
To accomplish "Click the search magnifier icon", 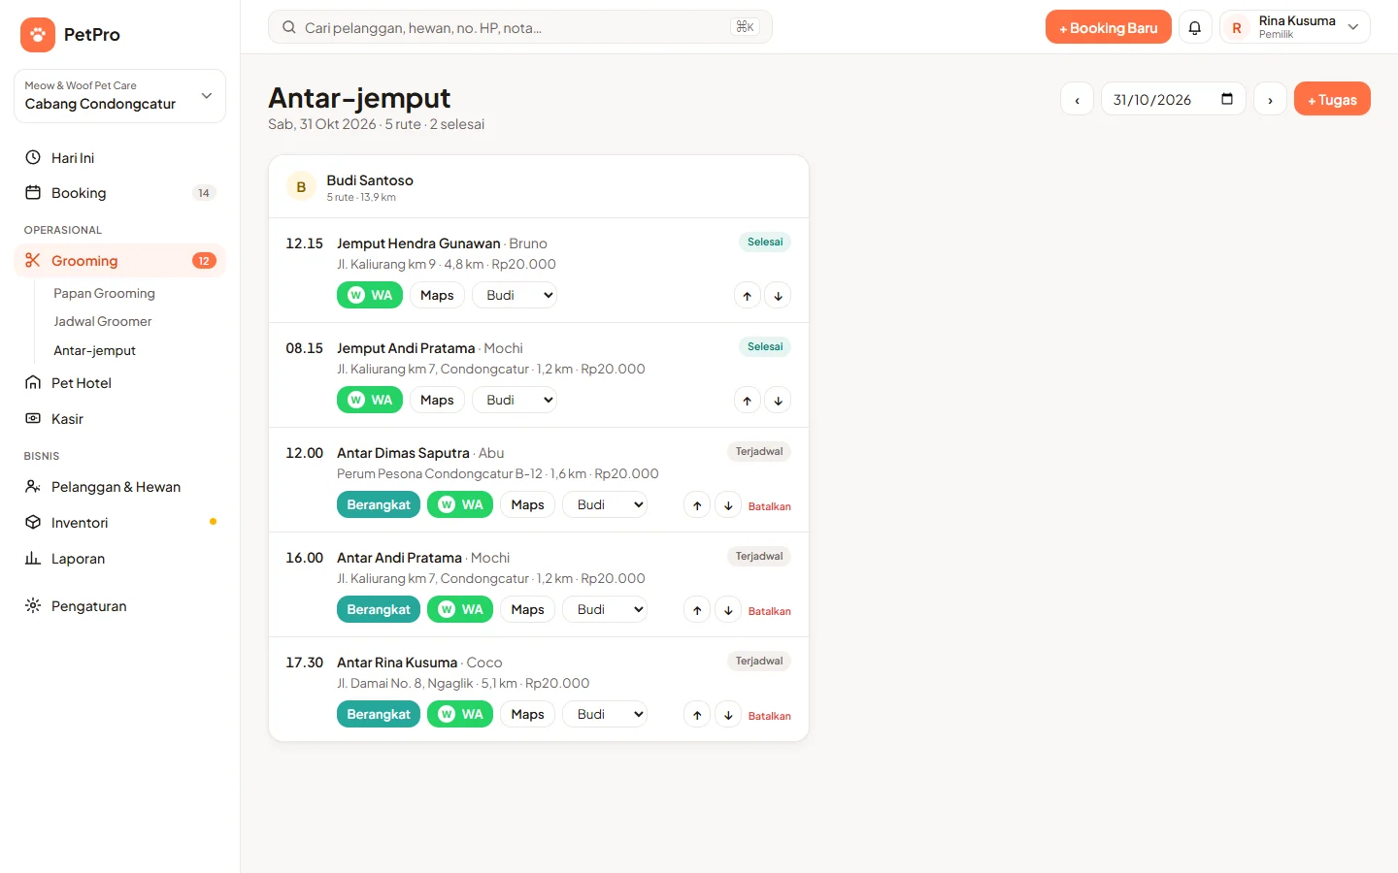I will tap(288, 27).
